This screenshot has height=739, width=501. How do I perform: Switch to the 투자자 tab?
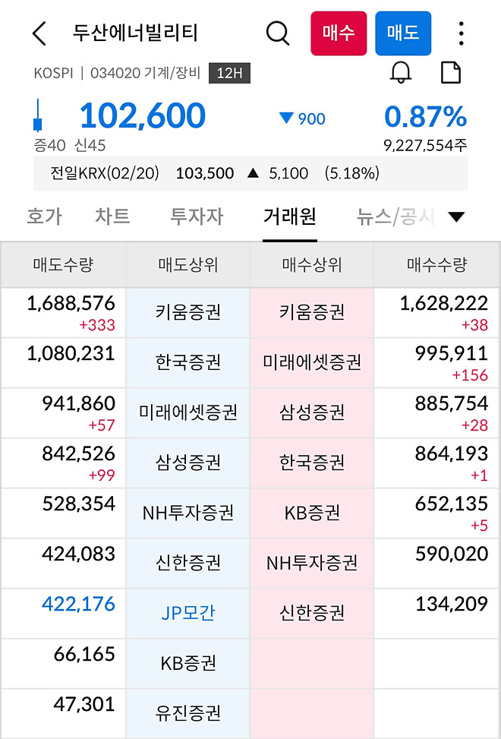[197, 216]
